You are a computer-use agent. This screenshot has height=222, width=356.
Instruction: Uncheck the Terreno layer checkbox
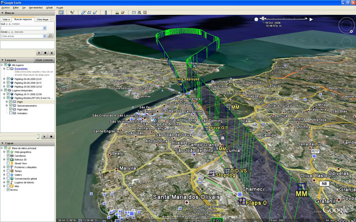tap(8, 190)
